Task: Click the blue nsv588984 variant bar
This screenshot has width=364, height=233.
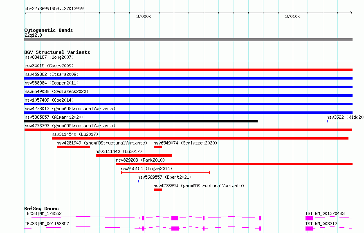Action: (x=188, y=87)
